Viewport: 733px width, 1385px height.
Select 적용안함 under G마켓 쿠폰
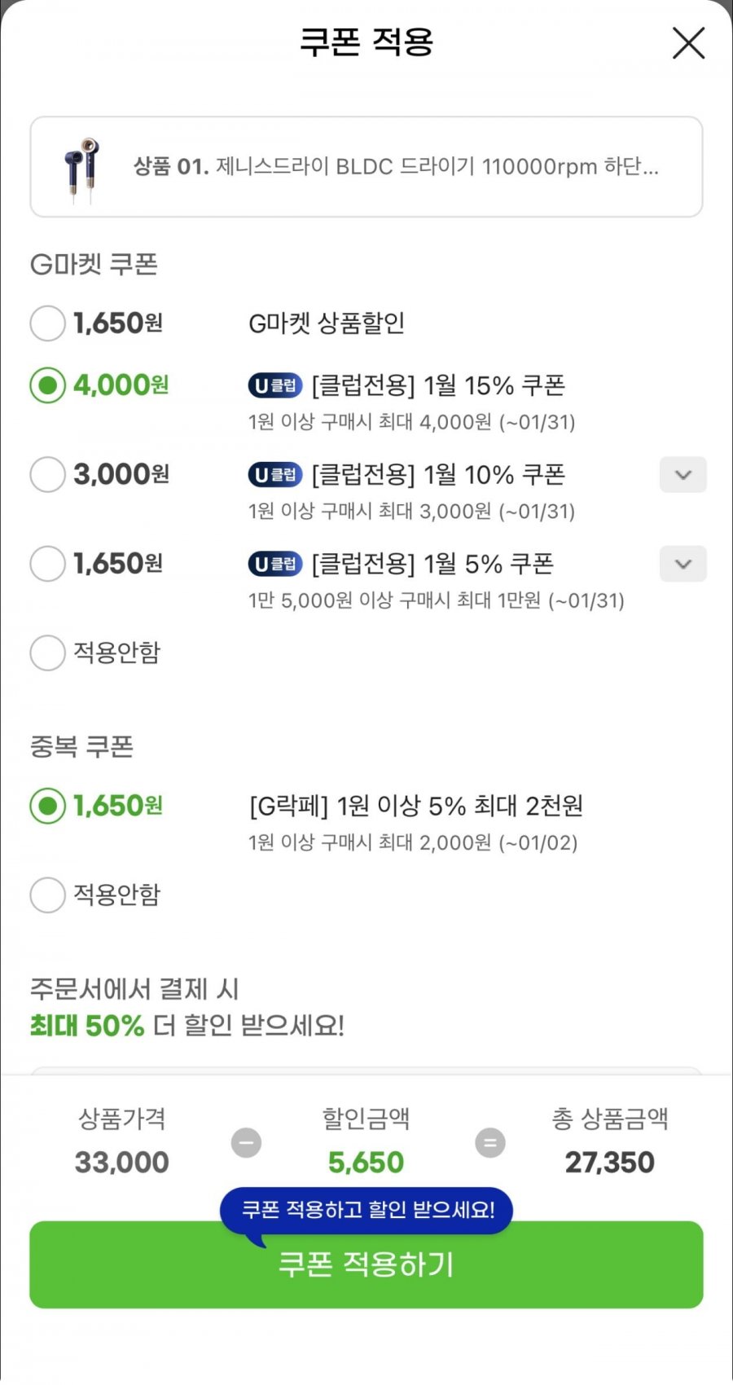(x=47, y=653)
